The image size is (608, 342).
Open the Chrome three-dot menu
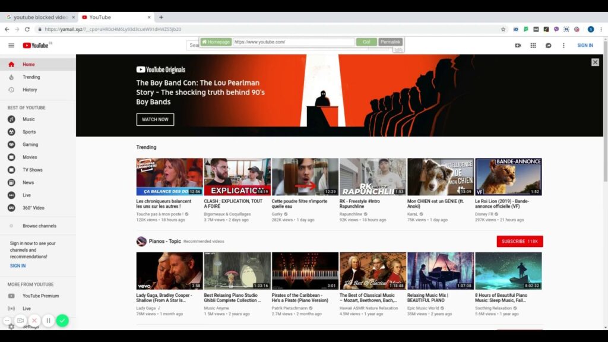tap(601, 29)
